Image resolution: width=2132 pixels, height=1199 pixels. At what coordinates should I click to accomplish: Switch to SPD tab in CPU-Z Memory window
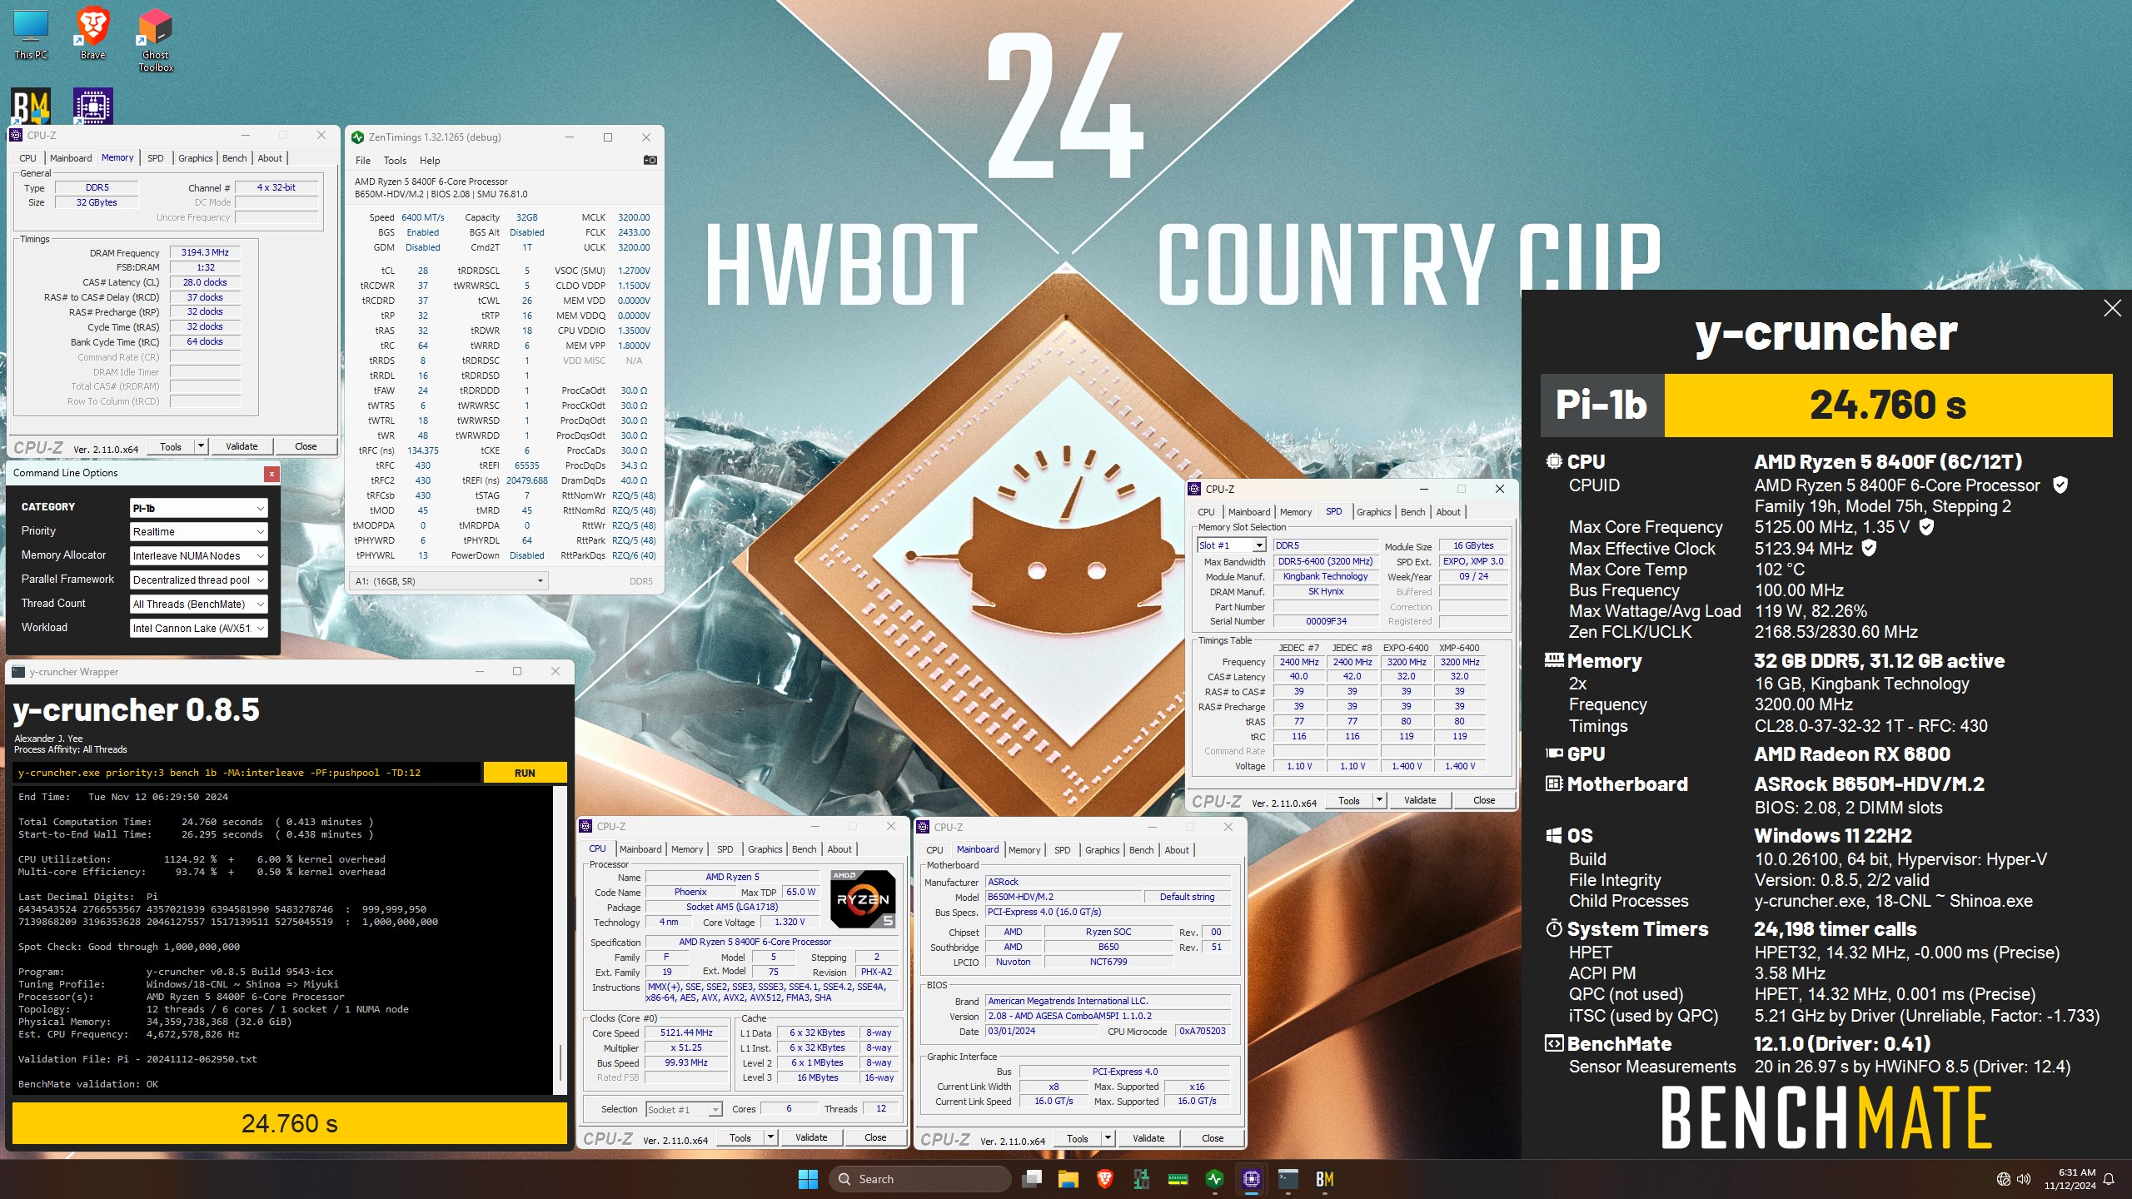[156, 158]
